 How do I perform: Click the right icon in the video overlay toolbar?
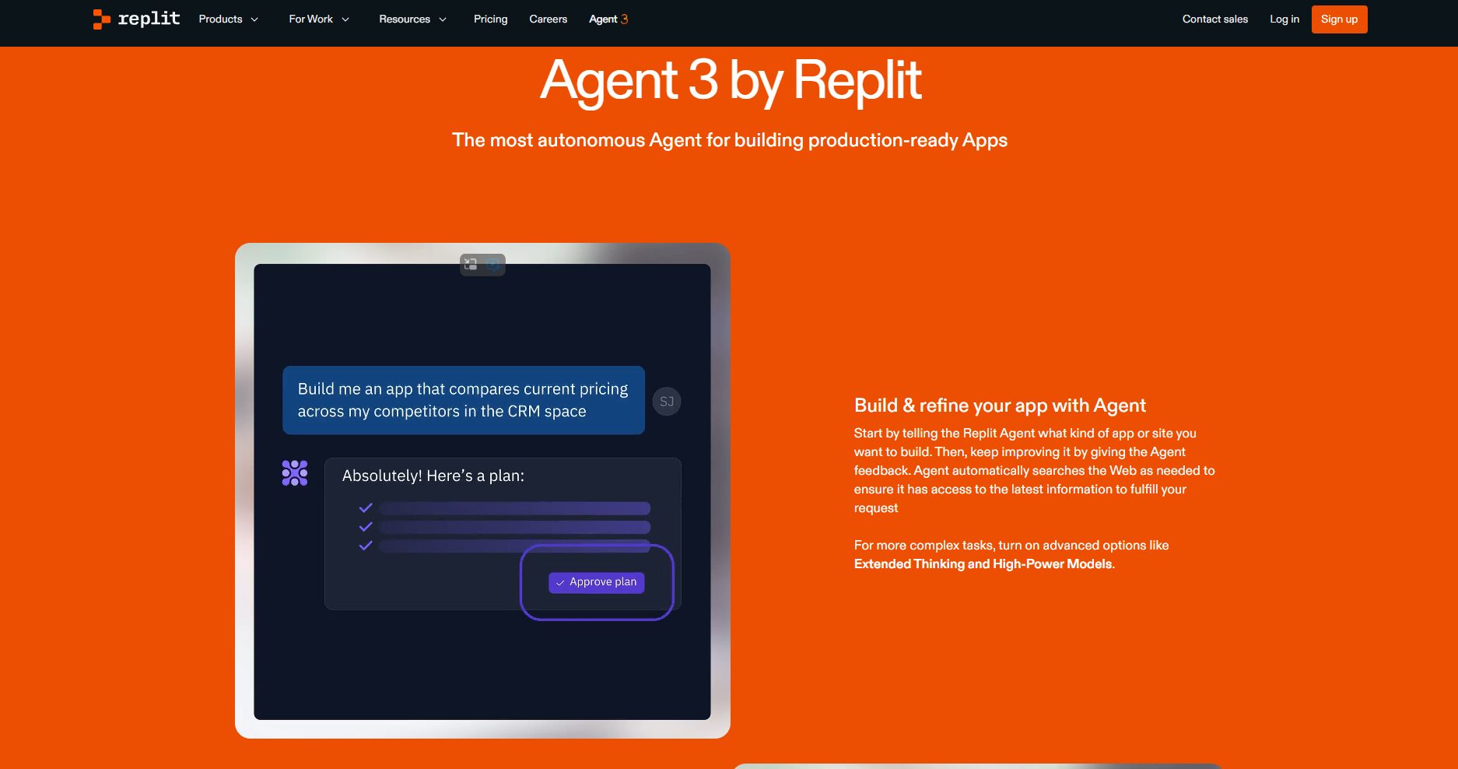pos(493,265)
